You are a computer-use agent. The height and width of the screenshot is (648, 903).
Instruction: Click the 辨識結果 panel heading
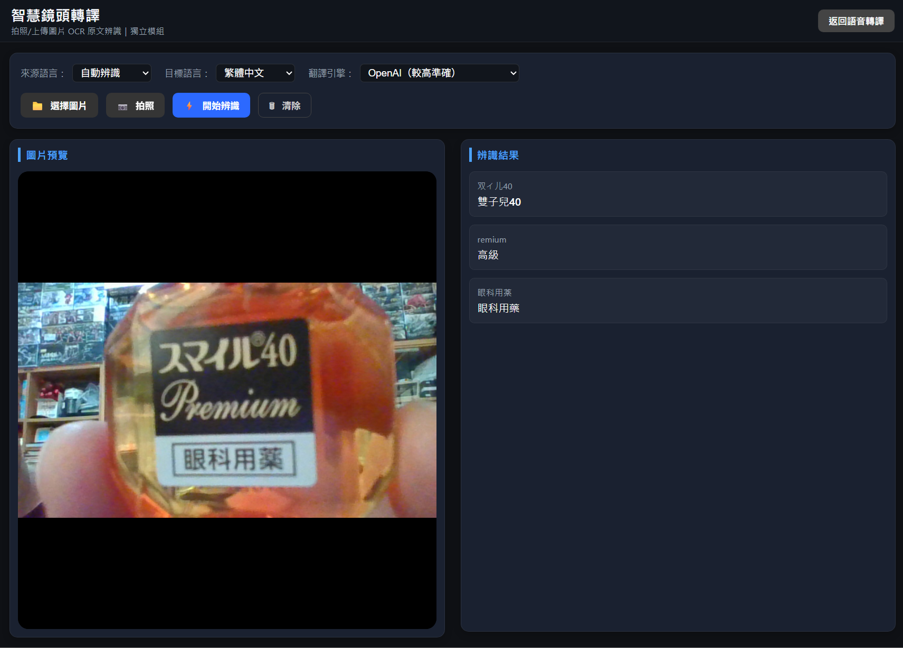click(x=498, y=155)
